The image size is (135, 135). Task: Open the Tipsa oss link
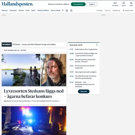107,10
